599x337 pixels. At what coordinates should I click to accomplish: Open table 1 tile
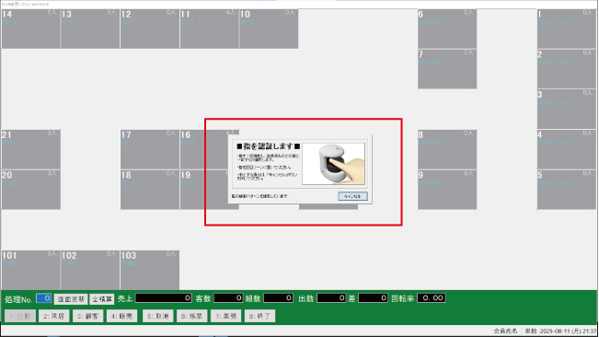point(567,29)
